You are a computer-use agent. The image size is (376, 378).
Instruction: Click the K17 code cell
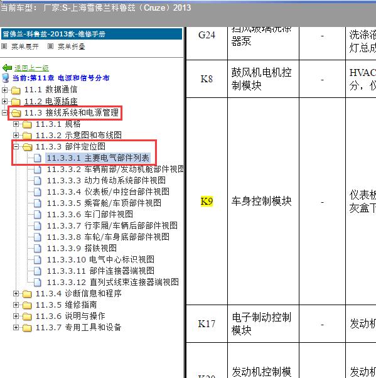coord(207,323)
